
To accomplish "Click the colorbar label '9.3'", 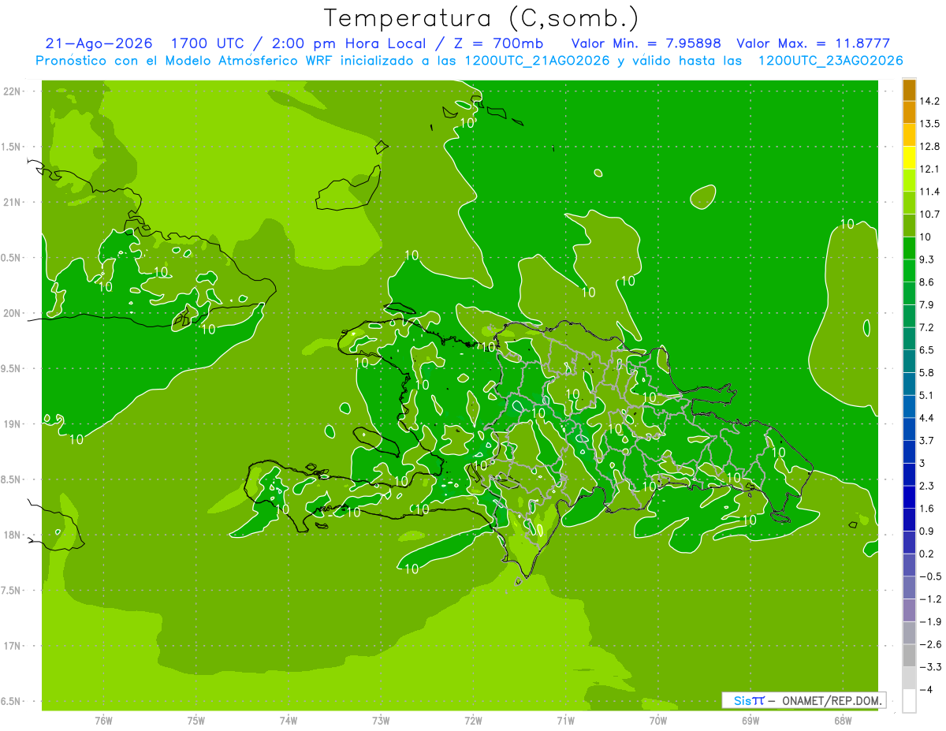I will [926, 259].
